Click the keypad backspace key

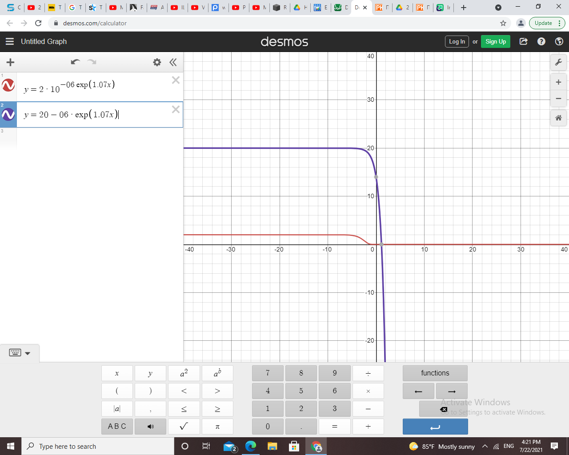coord(443,409)
